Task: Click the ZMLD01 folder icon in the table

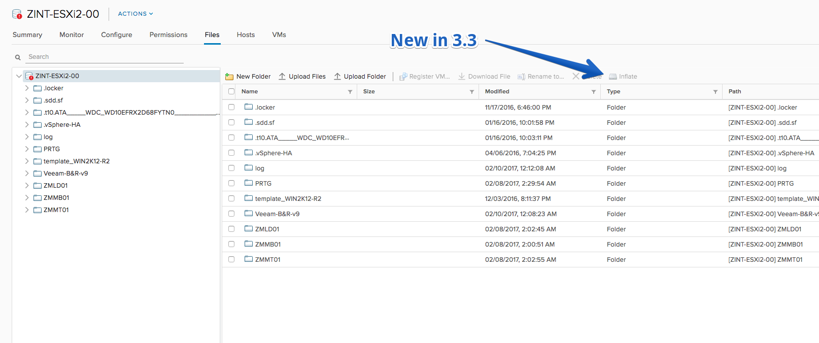Action: click(249, 229)
